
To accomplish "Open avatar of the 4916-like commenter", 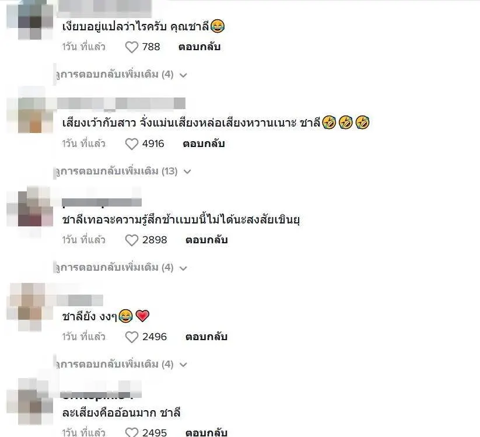I will [30, 115].
